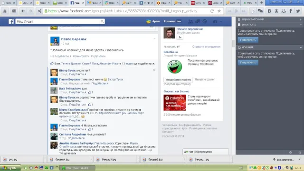This screenshot has height=171, width=304.
Task: Click the Facebook logo in the blue bar
Action: point(11,21)
